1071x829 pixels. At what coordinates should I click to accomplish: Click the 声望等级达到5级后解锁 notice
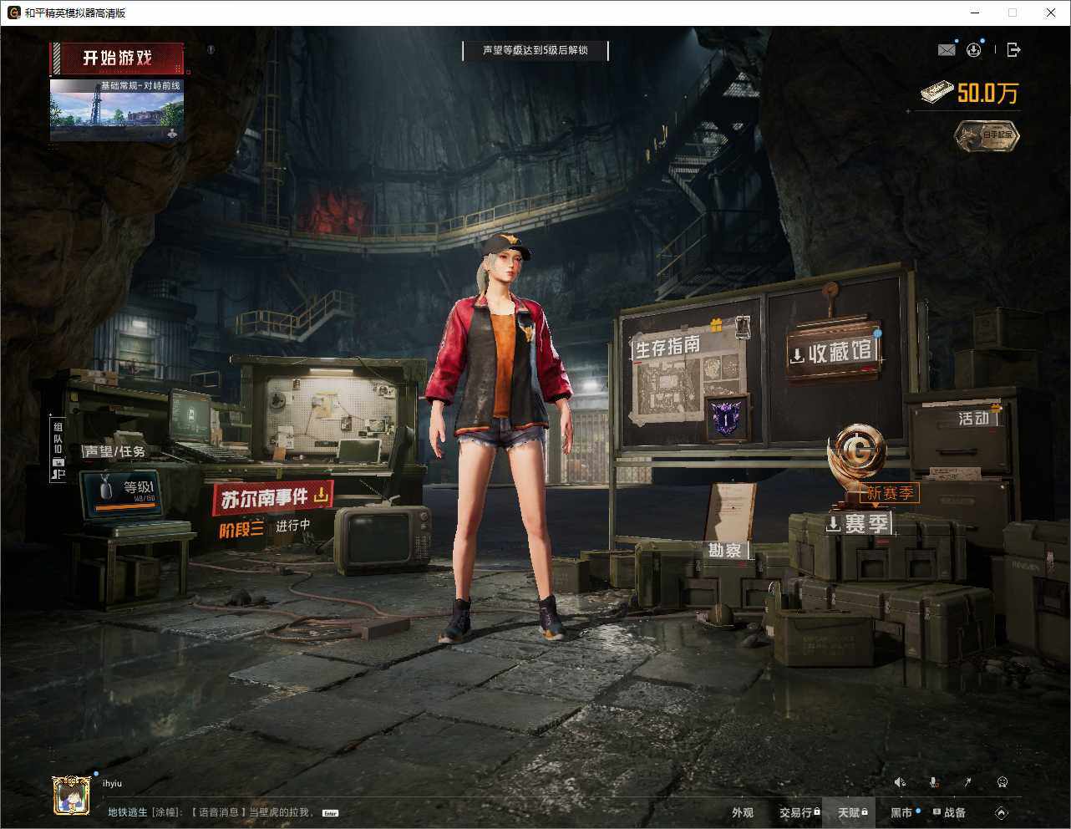pos(535,50)
